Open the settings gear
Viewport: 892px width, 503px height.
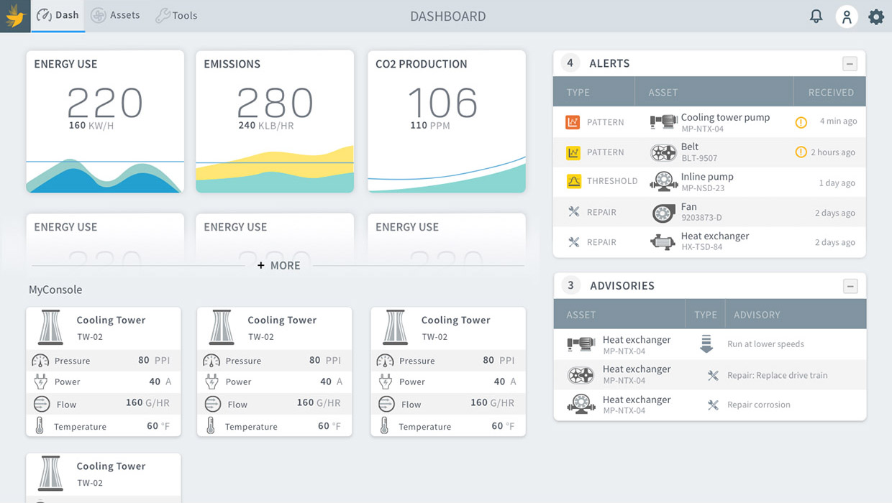pos(875,17)
